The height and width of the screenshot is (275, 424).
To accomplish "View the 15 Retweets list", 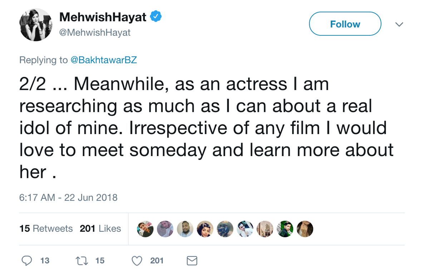I will click(x=46, y=229).
